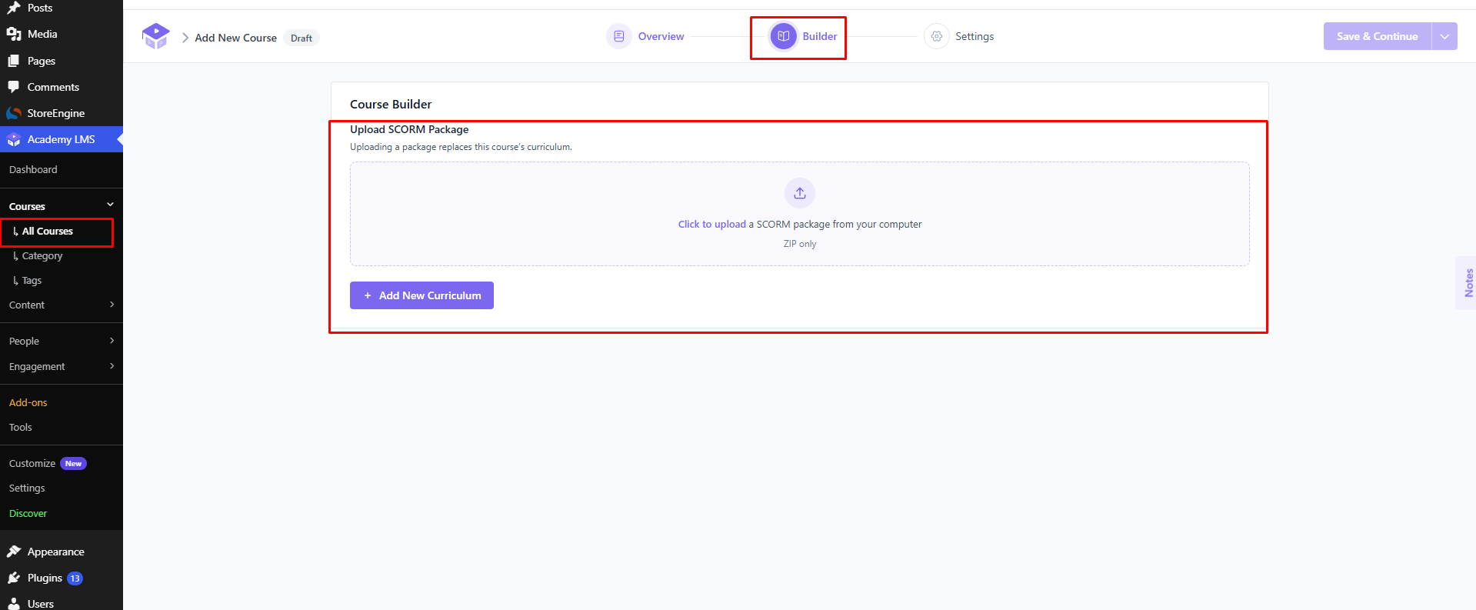
Task: Open All Courses in sidebar
Action: [47, 231]
